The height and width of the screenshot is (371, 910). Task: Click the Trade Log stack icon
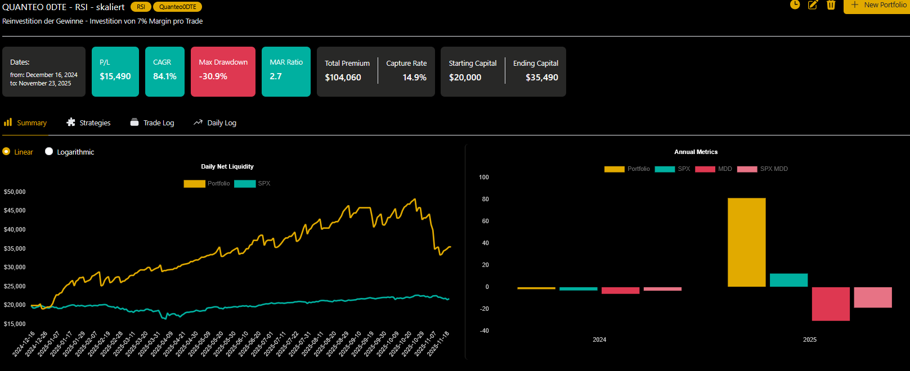click(135, 123)
